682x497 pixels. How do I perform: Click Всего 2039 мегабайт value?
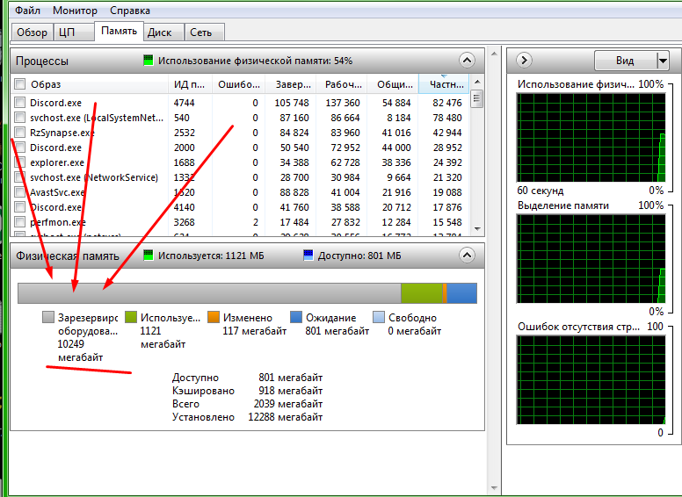(x=288, y=404)
